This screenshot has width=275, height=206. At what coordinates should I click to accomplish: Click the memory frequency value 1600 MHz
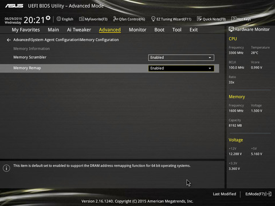coord(236,111)
